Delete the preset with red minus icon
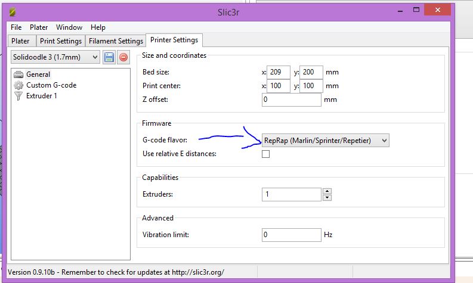Image resolution: width=473 pixels, height=283 pixels. [x=123, y=57]
